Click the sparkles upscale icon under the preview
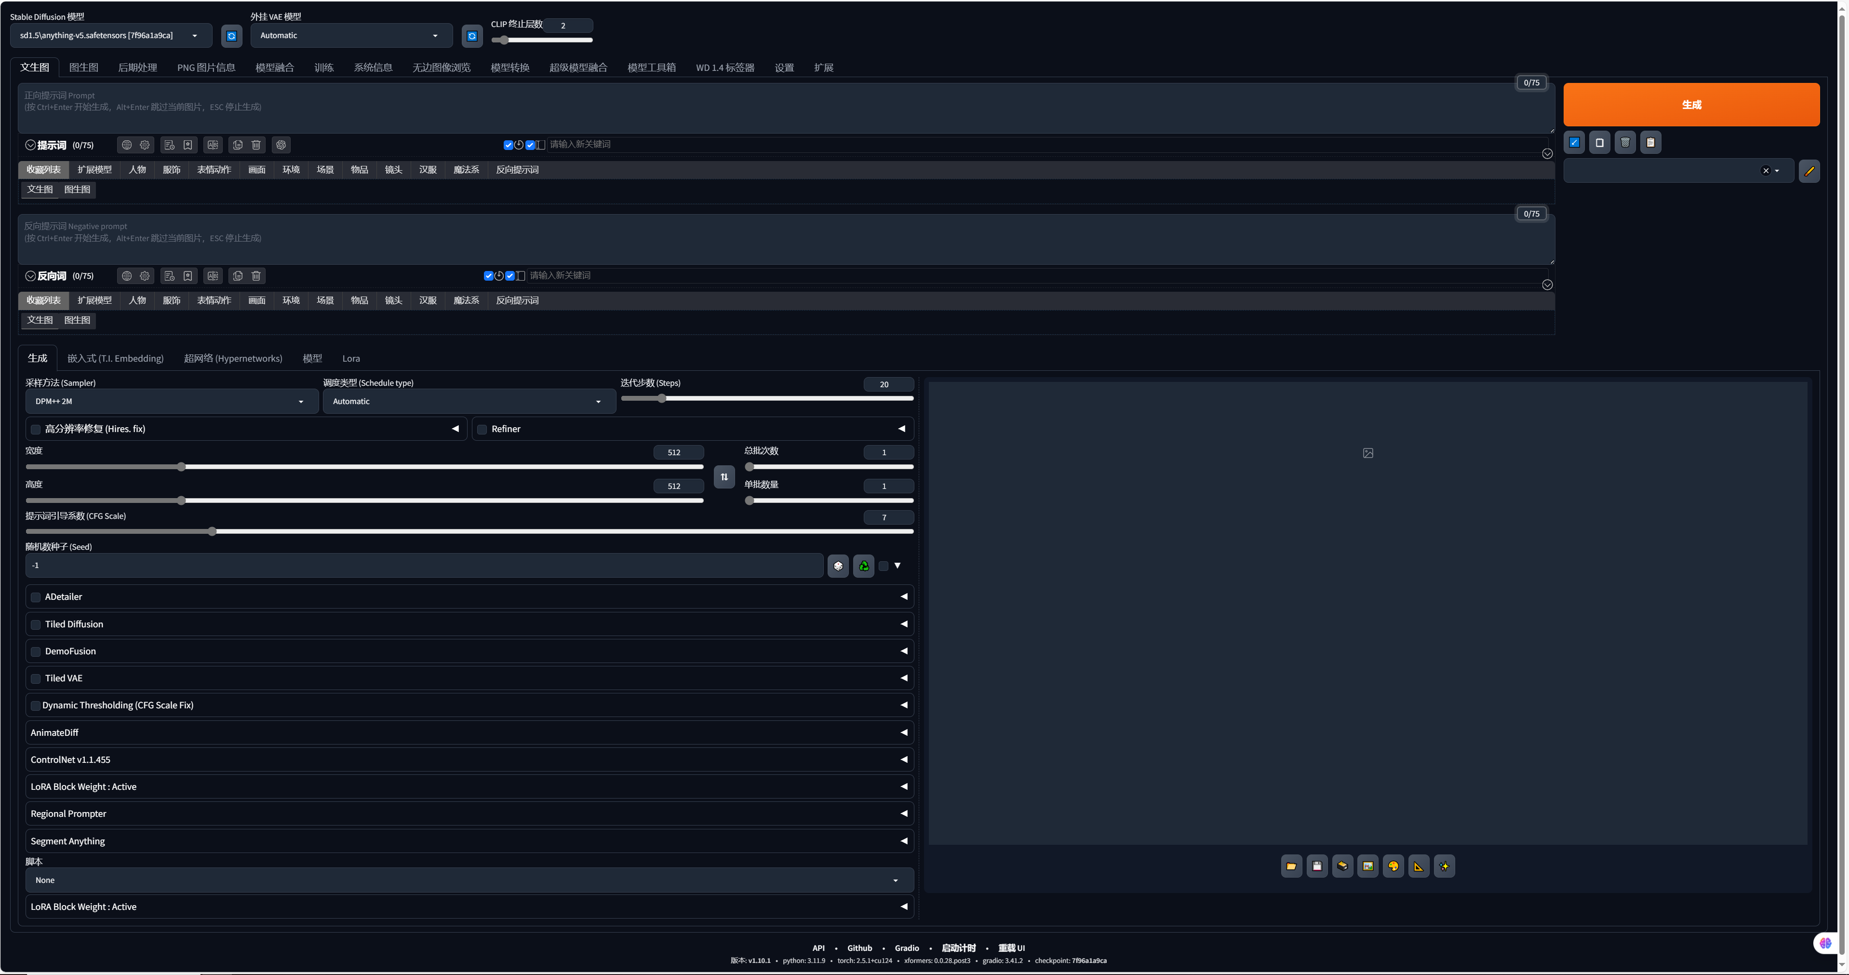The image size is (1849, 975). (x=1444, y=866)
